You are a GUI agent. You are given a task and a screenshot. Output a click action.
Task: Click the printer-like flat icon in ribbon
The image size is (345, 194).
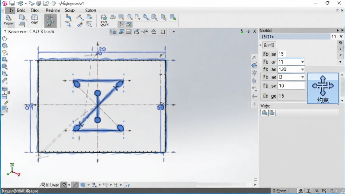[x=113, y=17]
